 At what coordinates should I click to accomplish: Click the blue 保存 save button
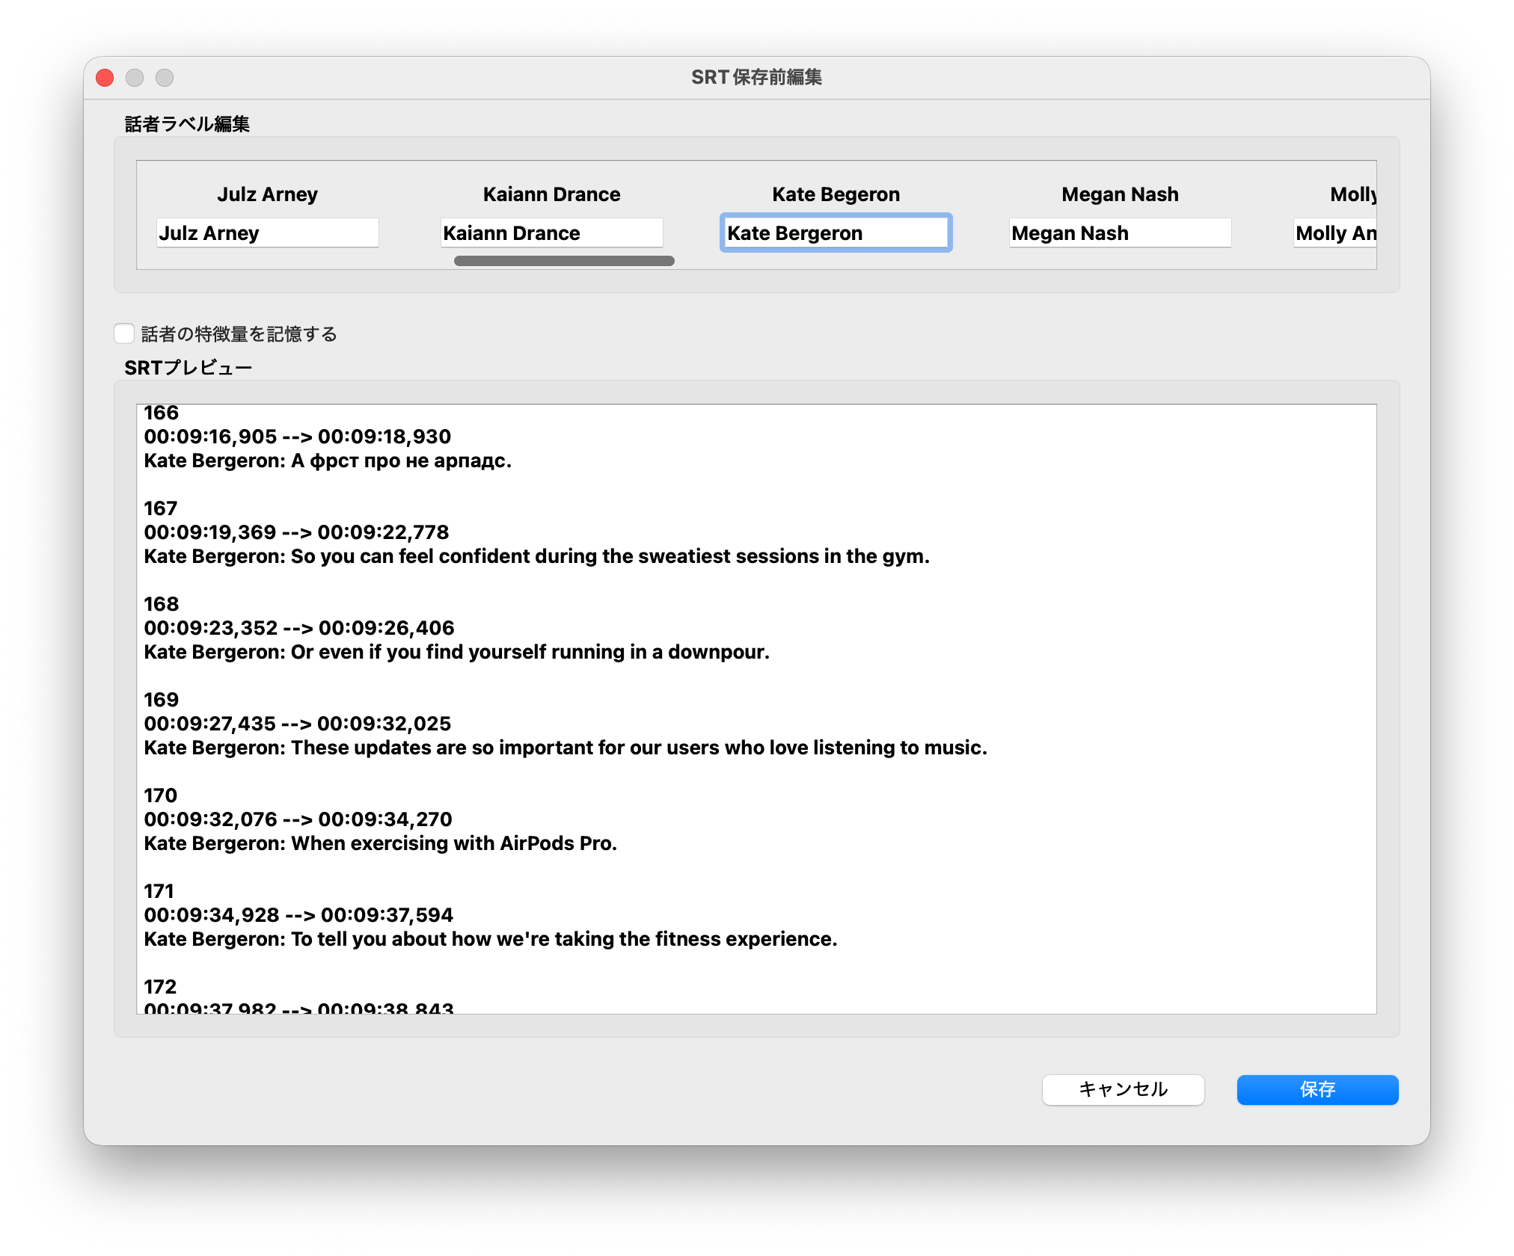point(1317,1089)
